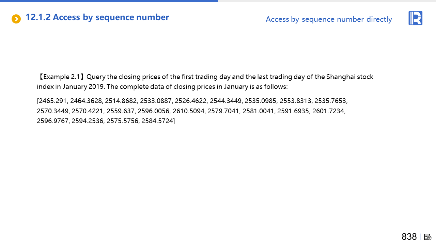The width and height of the screenshot is (436, 245).
Task: Click the value 2570.3449 in the data
Action: (x=52, y=111)
